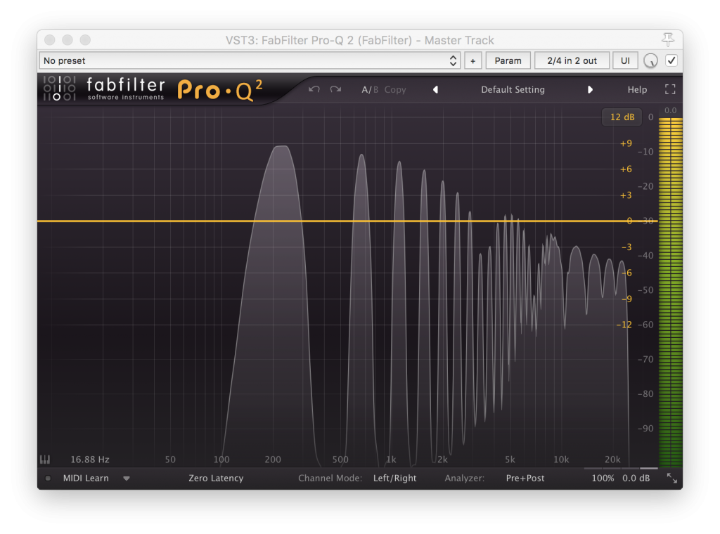The image size is (720, 534).
Task: Open the Zero Latency processing mode menu
Action: pyautogui.click(x=216, y=478)
